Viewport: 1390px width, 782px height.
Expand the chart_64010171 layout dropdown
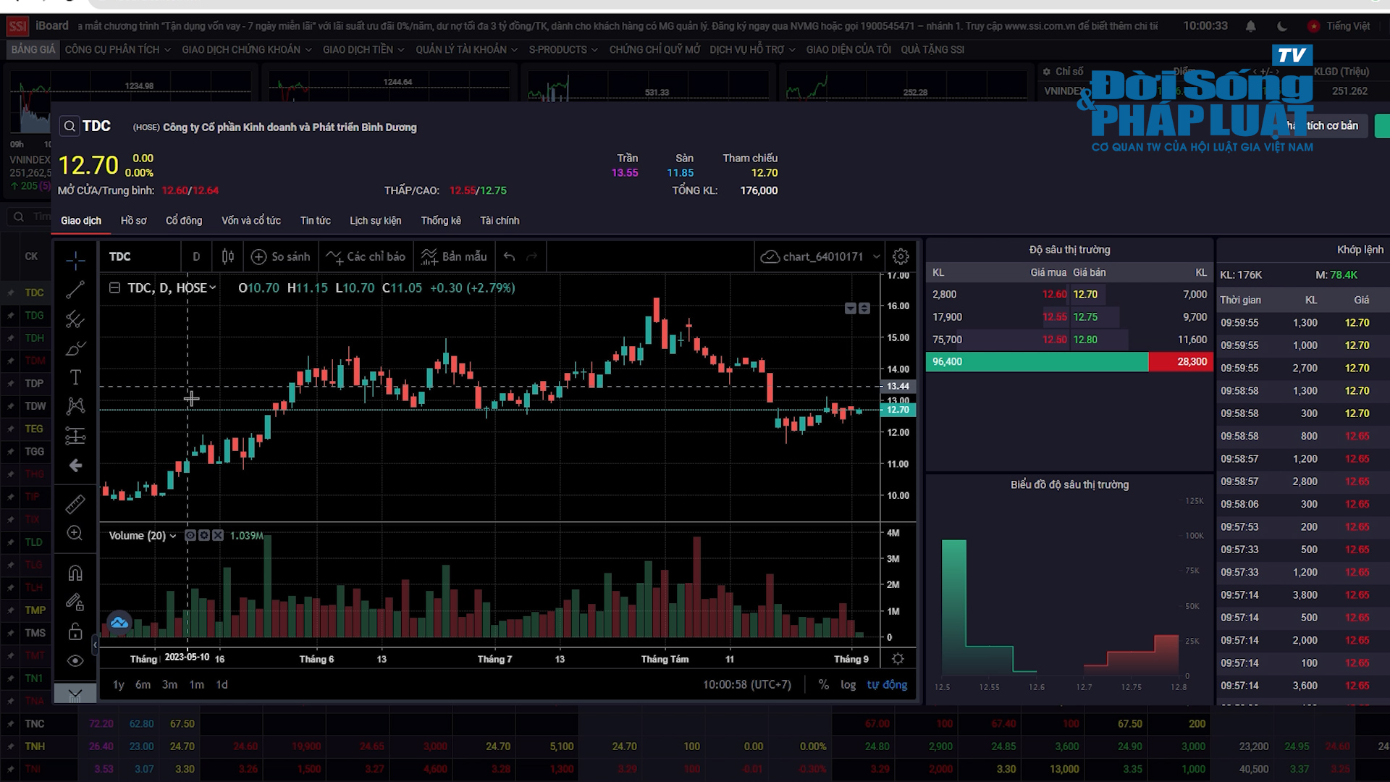point(877,256)
